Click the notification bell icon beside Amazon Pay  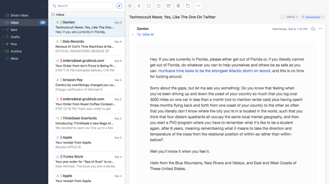[57, 80]
